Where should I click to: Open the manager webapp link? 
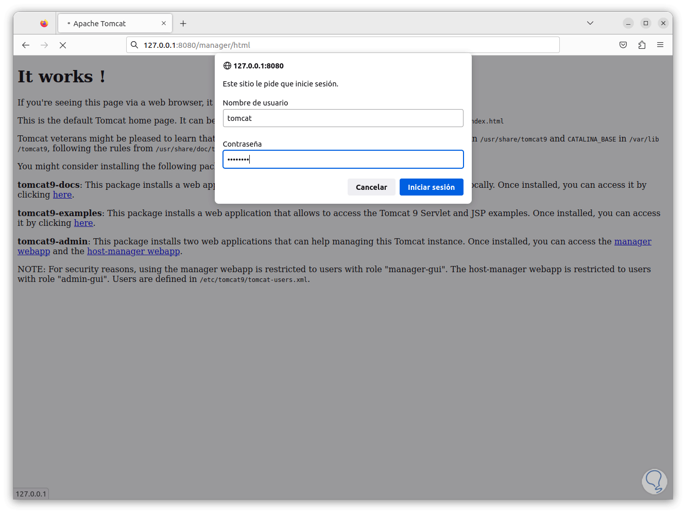point(633,242)
